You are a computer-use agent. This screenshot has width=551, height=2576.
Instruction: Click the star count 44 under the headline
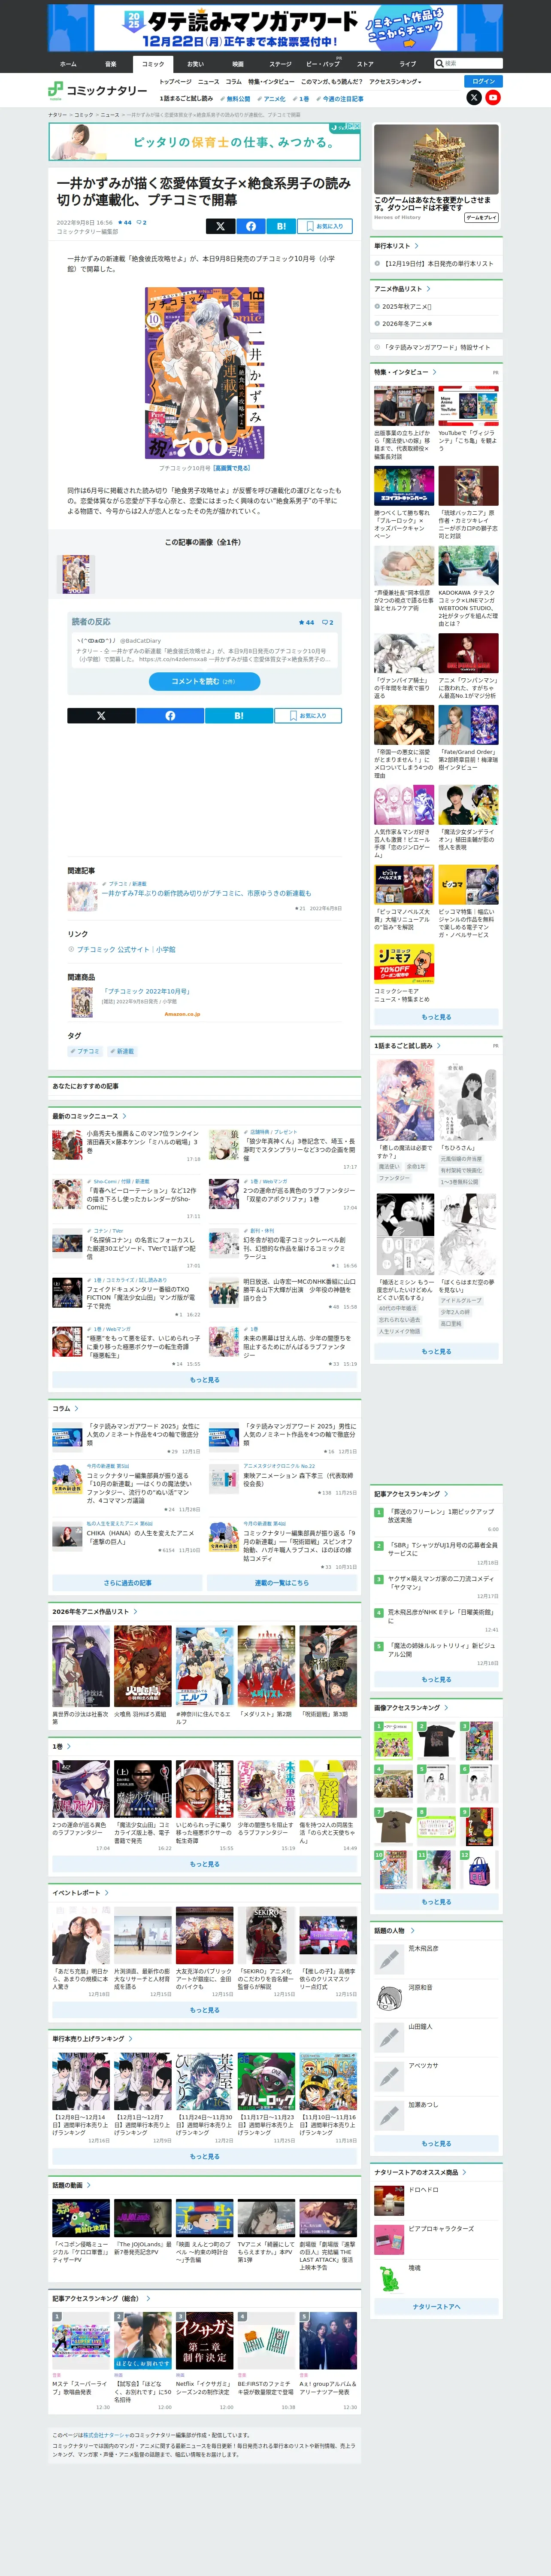pyautogui.click(x=124, y=223)
